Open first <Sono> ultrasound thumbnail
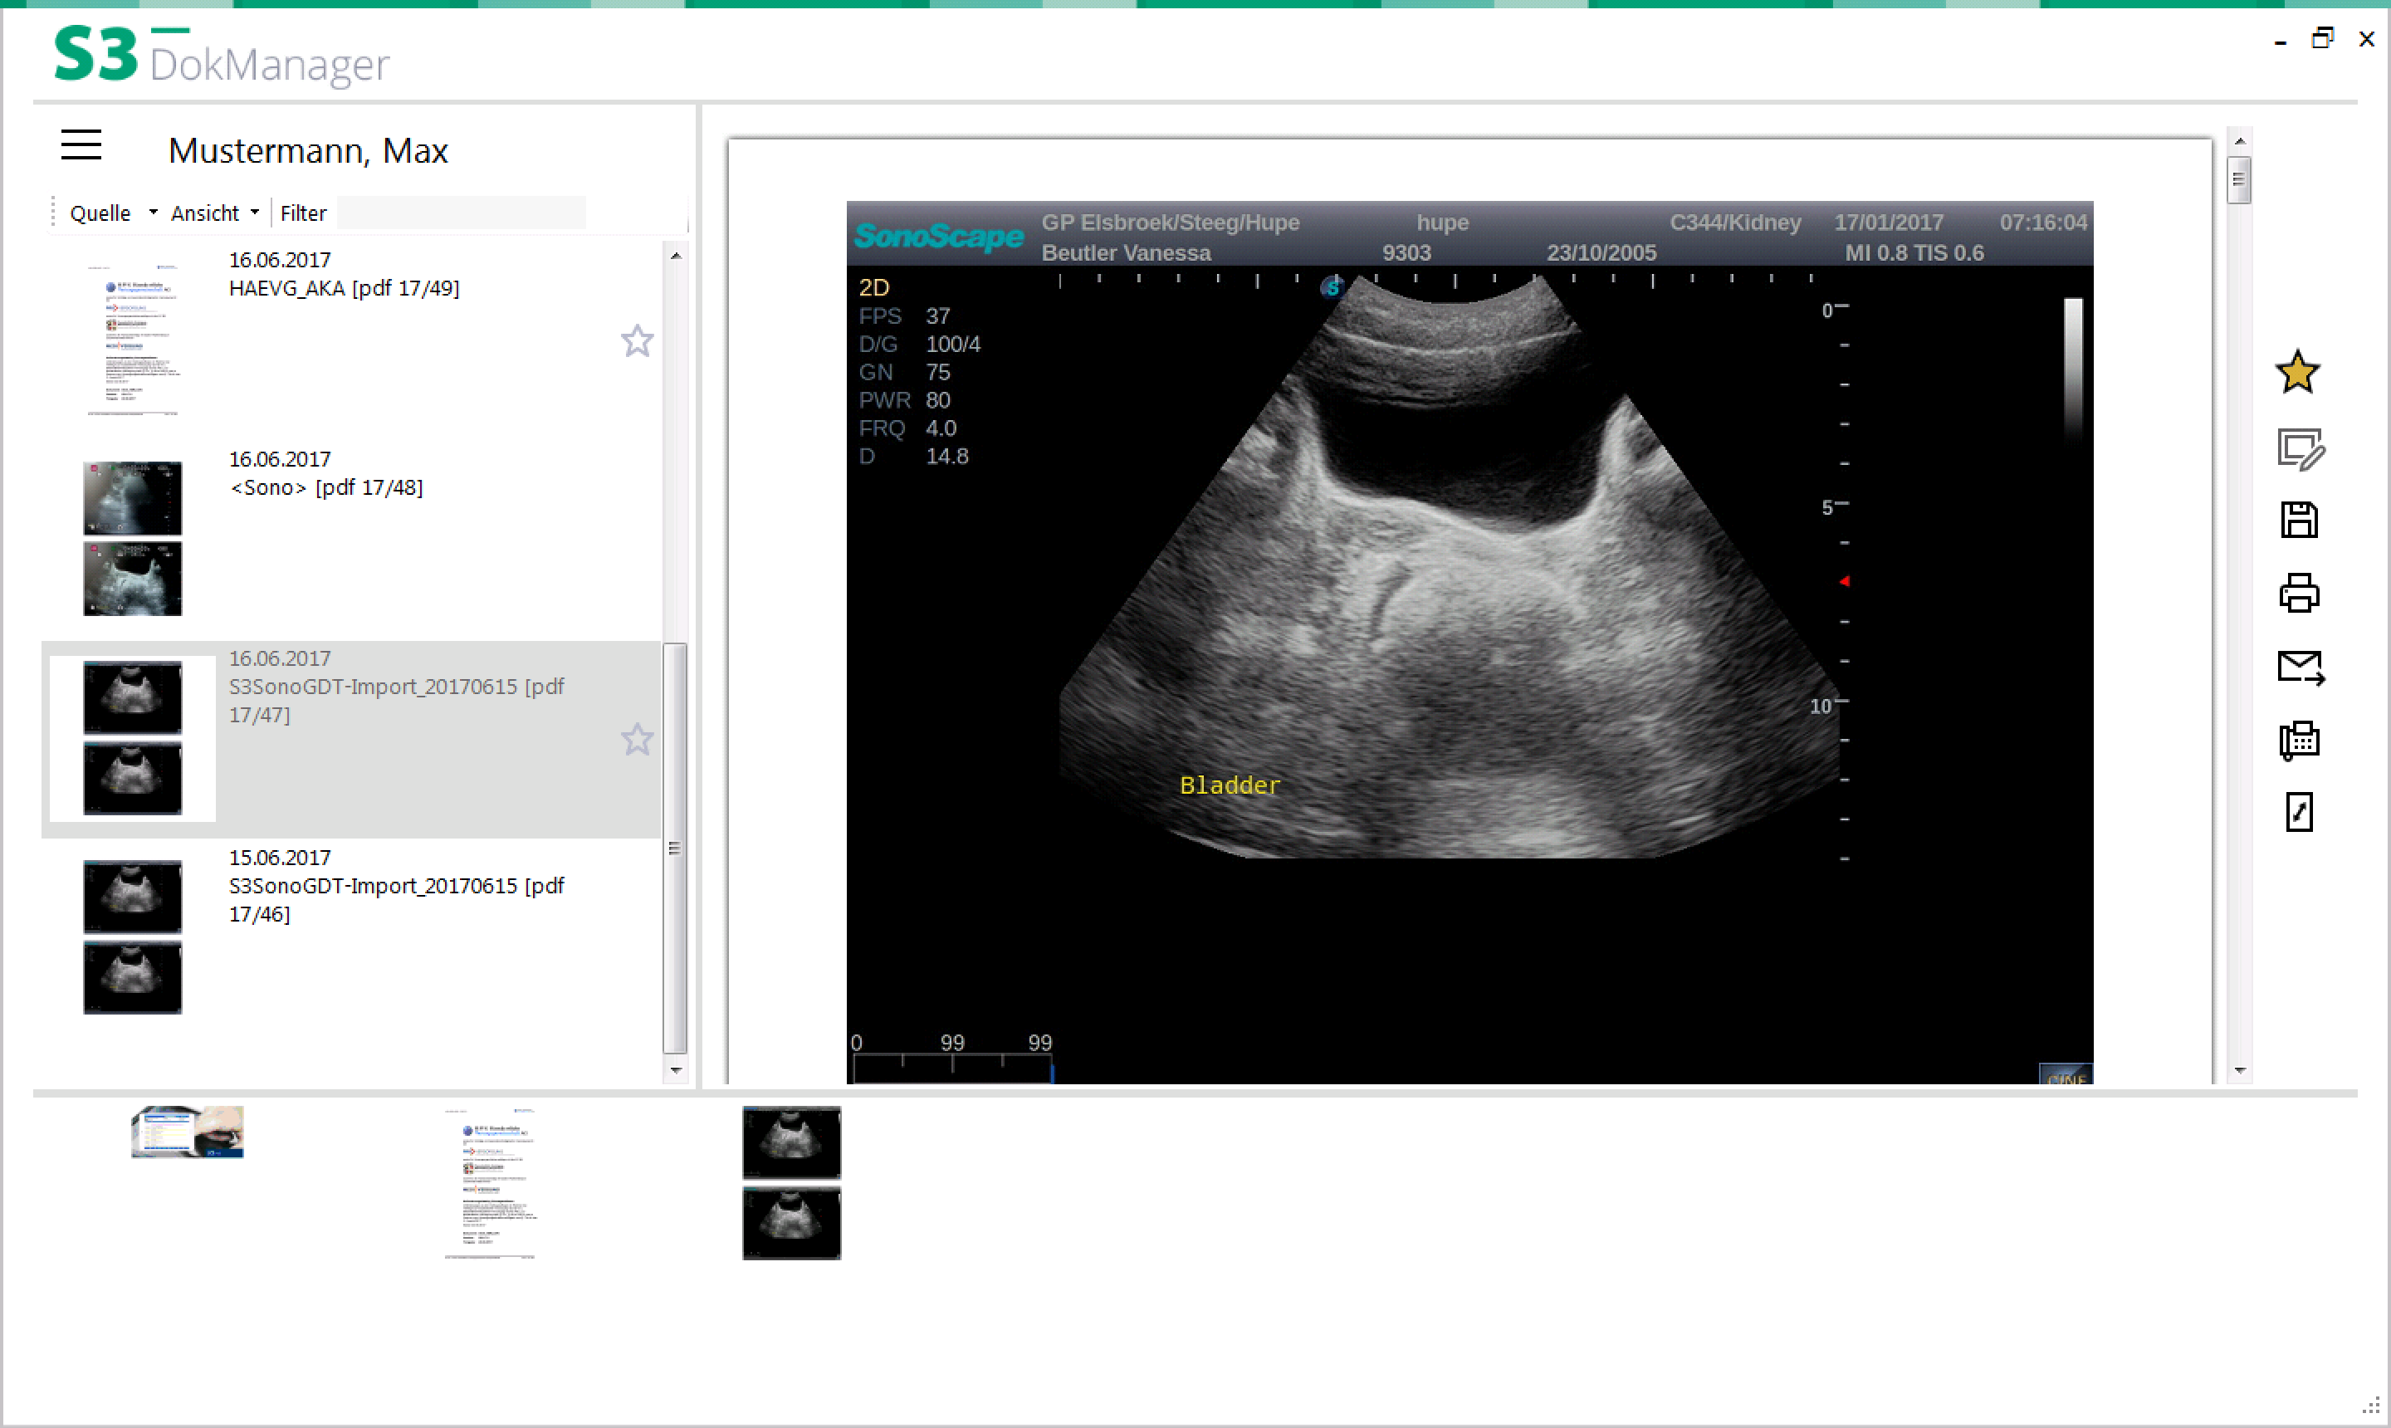The height and width of the screenshot is (1428, 2391). [x=133, y=497]
